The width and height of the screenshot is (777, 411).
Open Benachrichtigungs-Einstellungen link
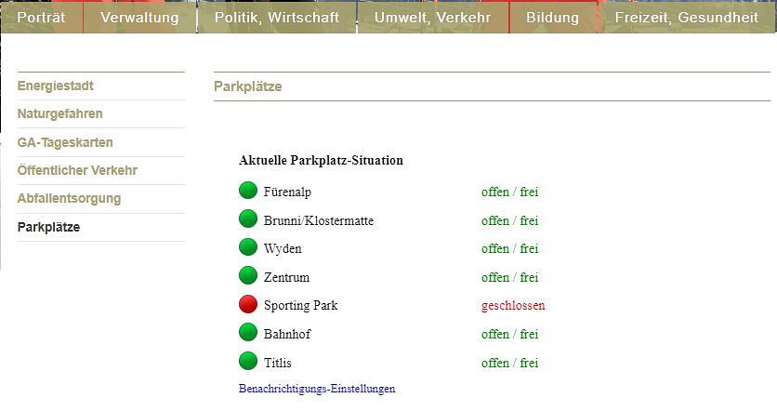point(317,389)
